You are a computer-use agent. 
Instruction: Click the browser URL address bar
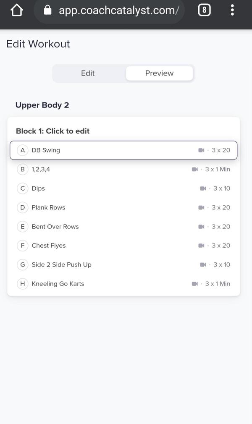coord(118,10)
